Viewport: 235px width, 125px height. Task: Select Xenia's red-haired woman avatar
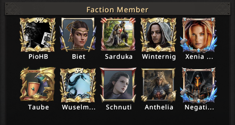coord(199,35)
